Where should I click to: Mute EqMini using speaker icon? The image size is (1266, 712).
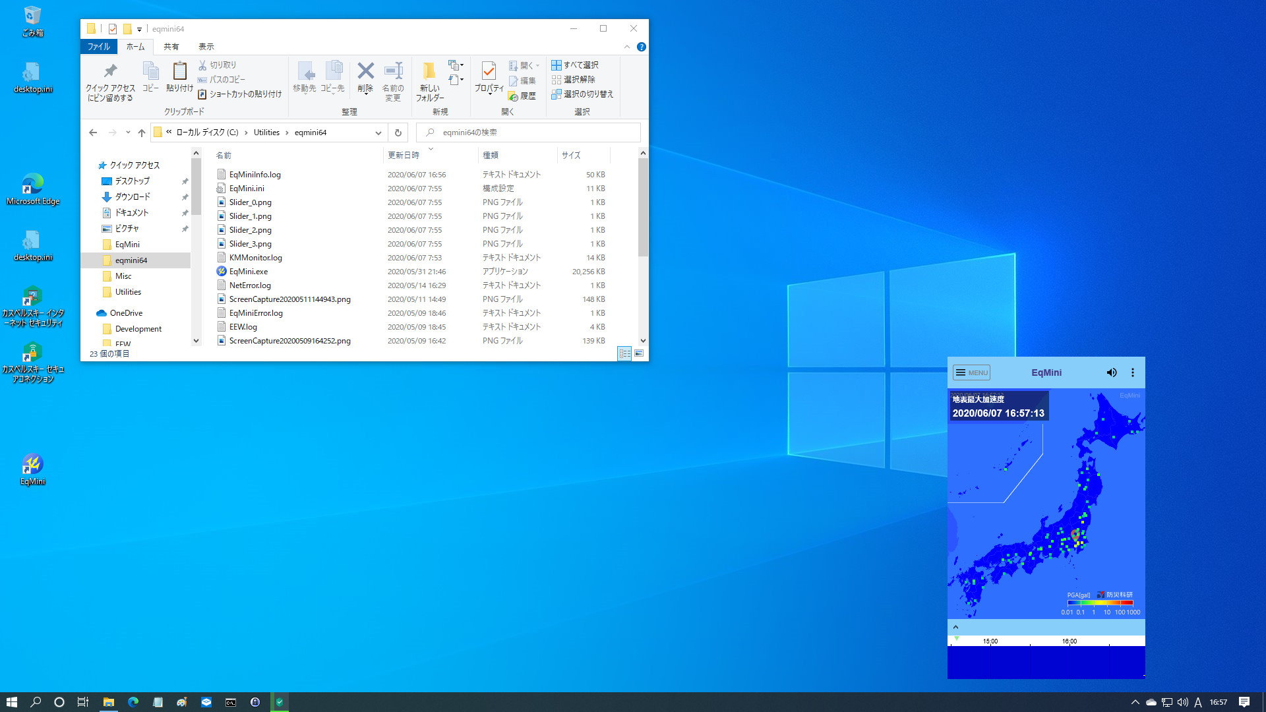pyautogui.click(x=1112, y=372)
